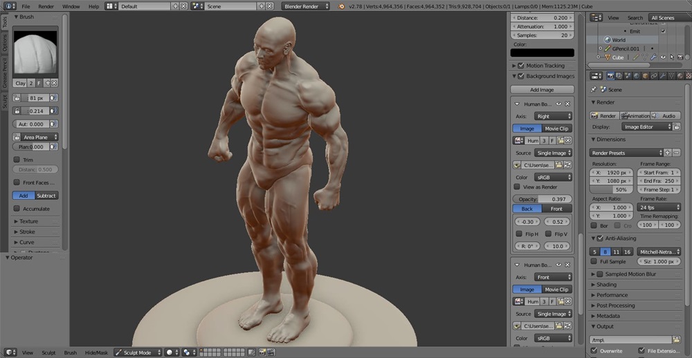
Task: Enable the Flip V checkbox
Action: [x=548, y=234]
